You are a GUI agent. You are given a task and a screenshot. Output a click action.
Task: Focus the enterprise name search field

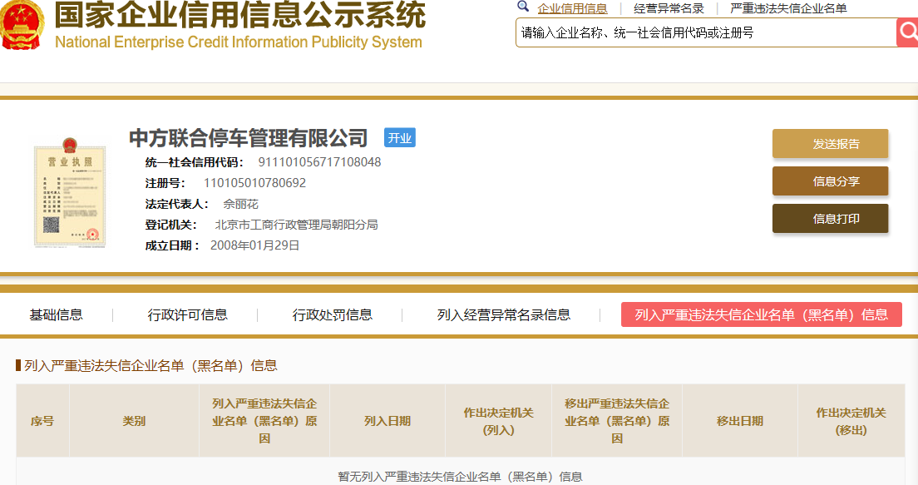coord(705,32)
